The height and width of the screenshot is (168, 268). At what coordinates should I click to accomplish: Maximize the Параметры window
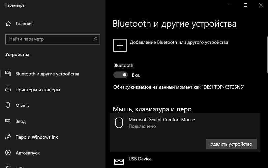click(x=246, y=5)
